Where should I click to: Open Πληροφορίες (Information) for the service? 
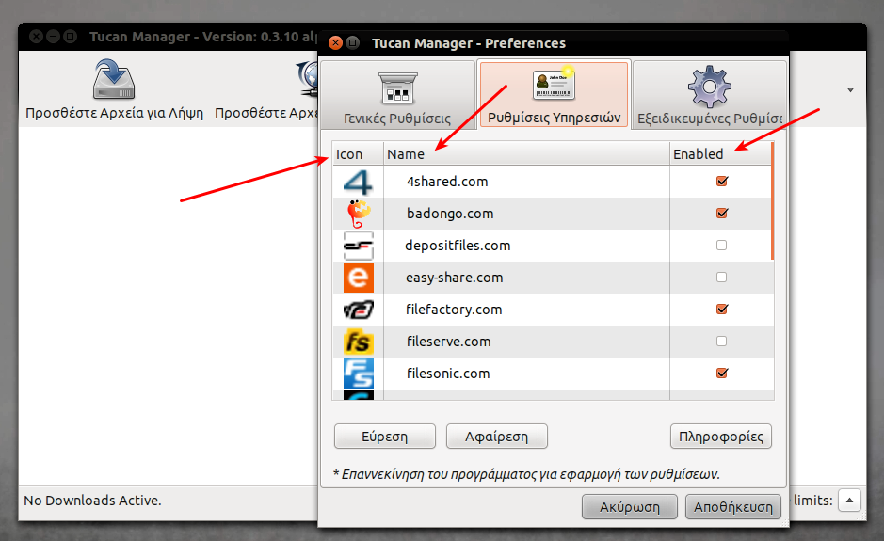(720, 437)
